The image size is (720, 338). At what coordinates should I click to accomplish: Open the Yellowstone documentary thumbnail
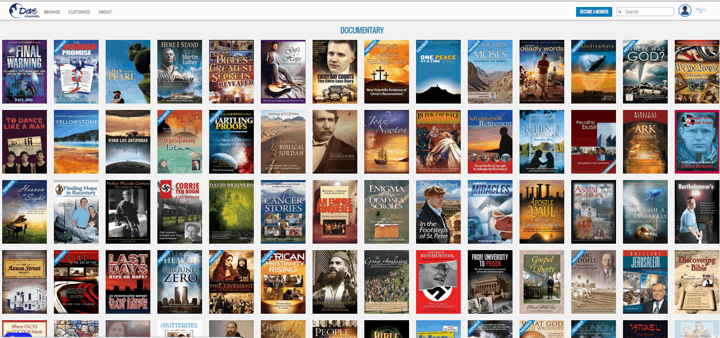point(76,142)
